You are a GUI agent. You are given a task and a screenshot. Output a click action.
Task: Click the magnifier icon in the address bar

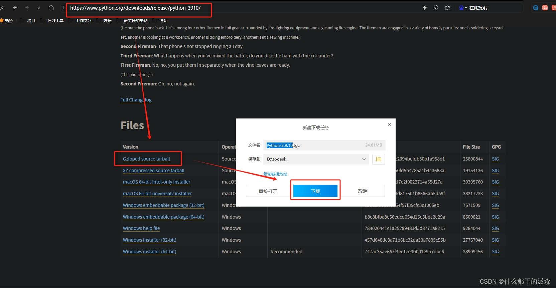coord(65,8)
